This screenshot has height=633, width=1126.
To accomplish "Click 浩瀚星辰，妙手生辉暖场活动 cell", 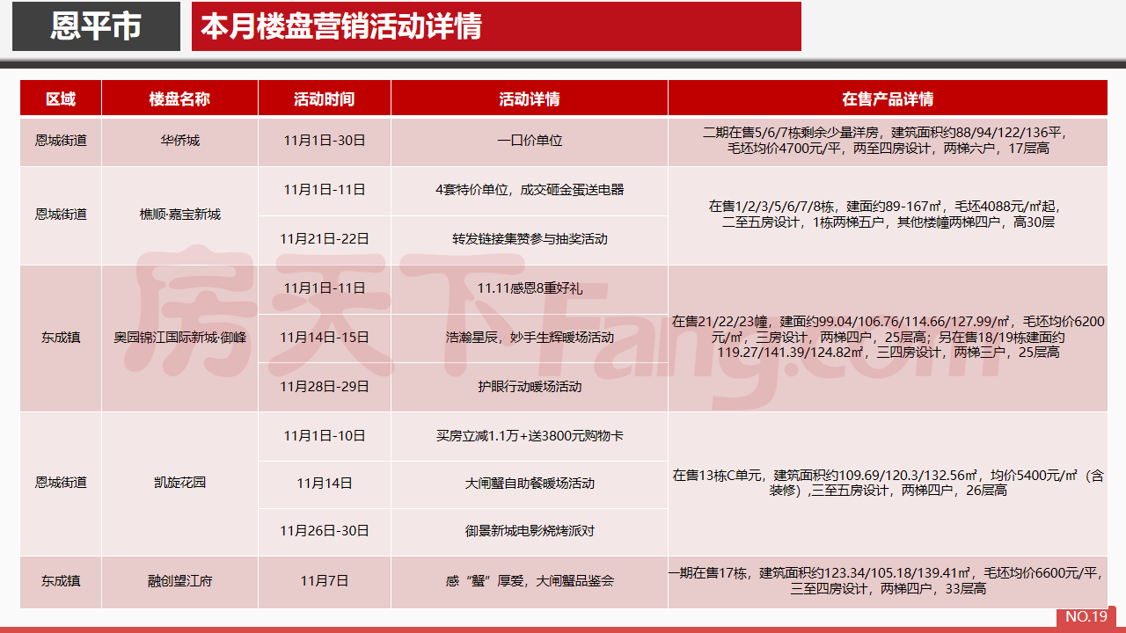I will pyautogui.click(x=530, y=338).
